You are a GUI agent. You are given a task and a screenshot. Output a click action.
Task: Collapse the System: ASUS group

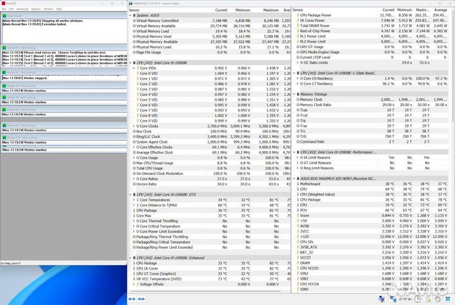tap(130, 15)
